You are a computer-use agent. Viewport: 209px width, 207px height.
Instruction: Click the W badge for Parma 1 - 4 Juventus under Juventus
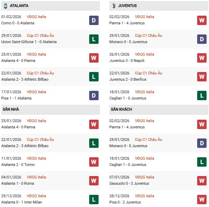tap(202, 20)
